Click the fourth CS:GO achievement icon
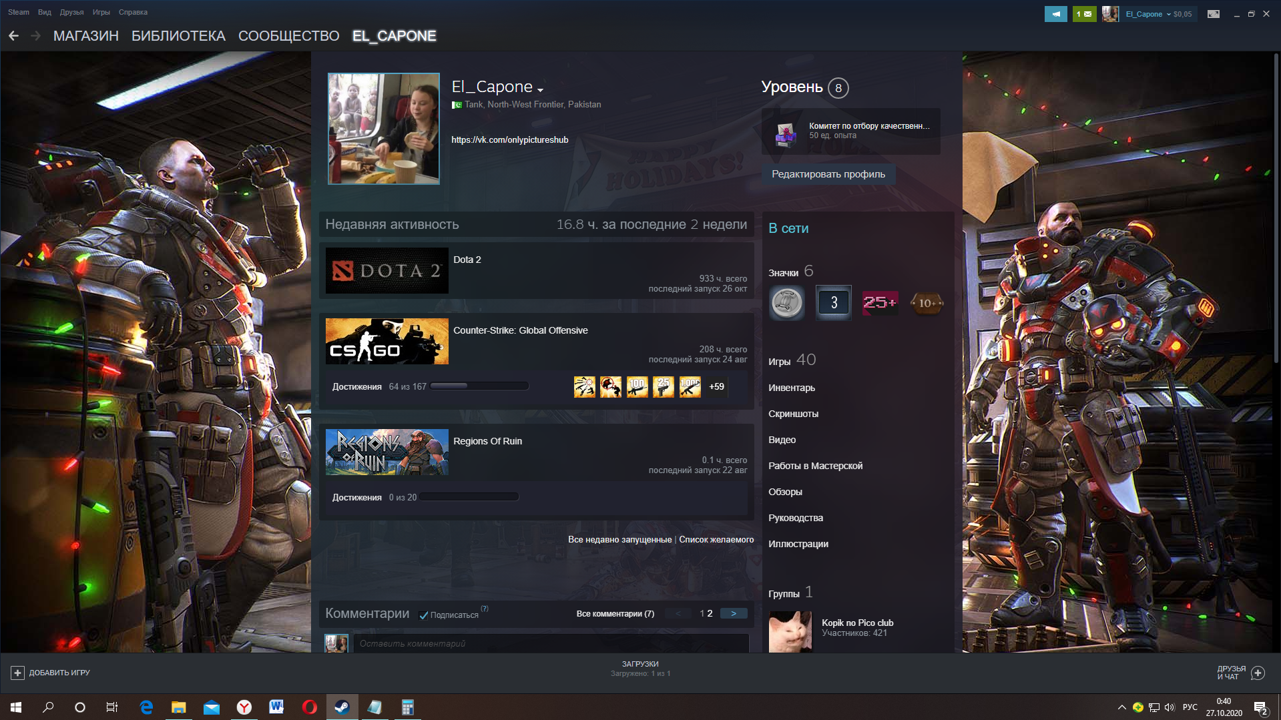This screenshot has width=1281, height=720. click(x=663, y=386)
